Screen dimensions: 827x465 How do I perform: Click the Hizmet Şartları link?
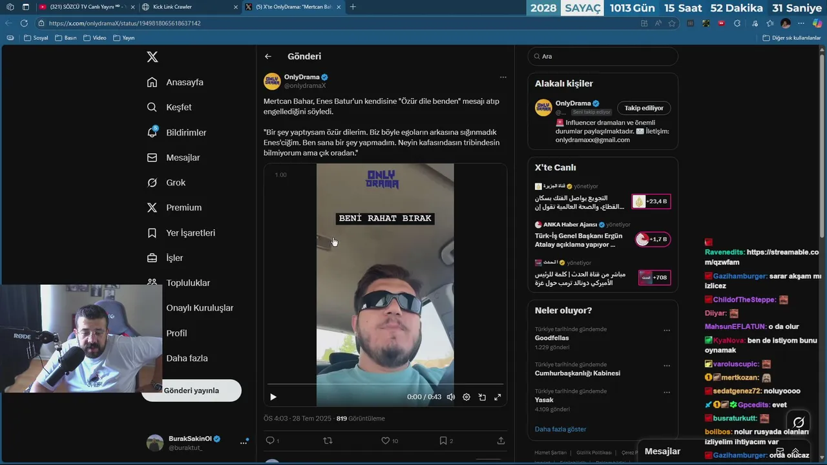[550, 453]
